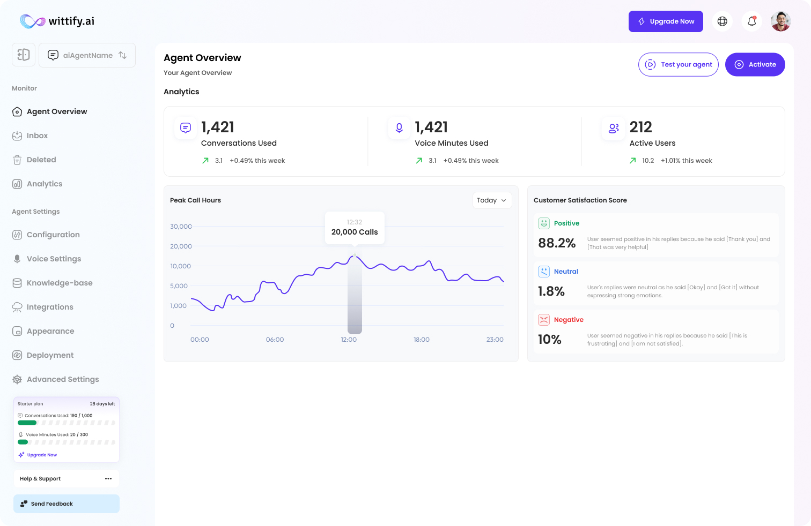This screenshot has height=526, width=811.
Task: Click the Integrations cloud icon
Action: pyautogui.click(x=17, y=307)
